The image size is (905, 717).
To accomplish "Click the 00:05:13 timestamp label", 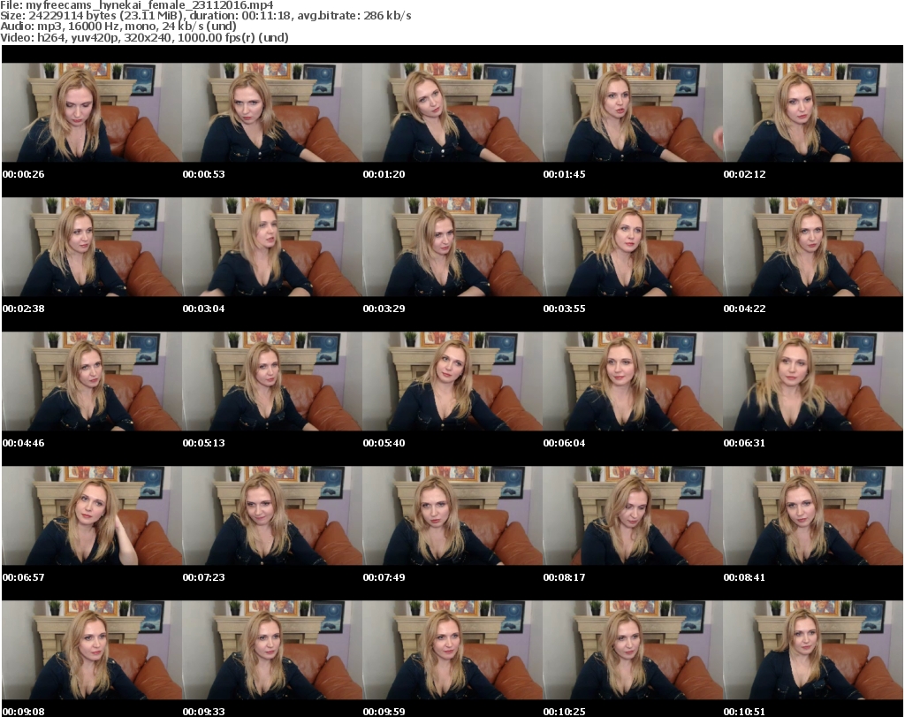I will click(204, 443).
